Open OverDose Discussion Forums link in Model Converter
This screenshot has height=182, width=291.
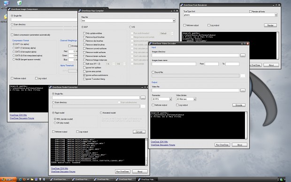(63, 172)
